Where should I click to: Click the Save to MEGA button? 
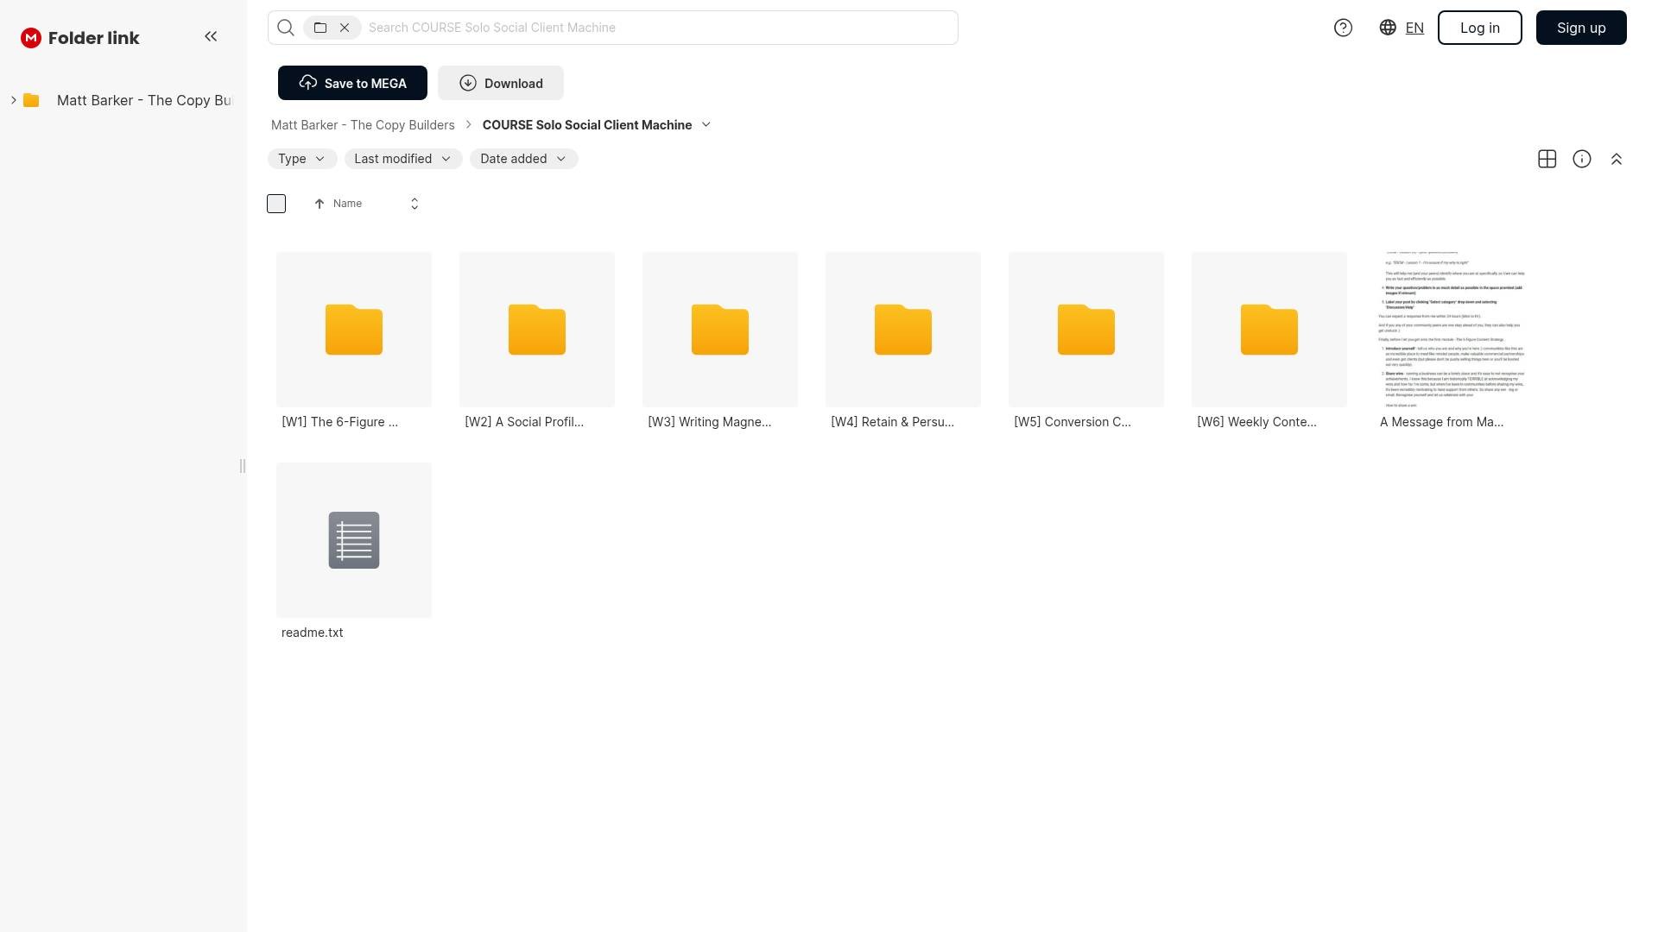tap(352, 83)
